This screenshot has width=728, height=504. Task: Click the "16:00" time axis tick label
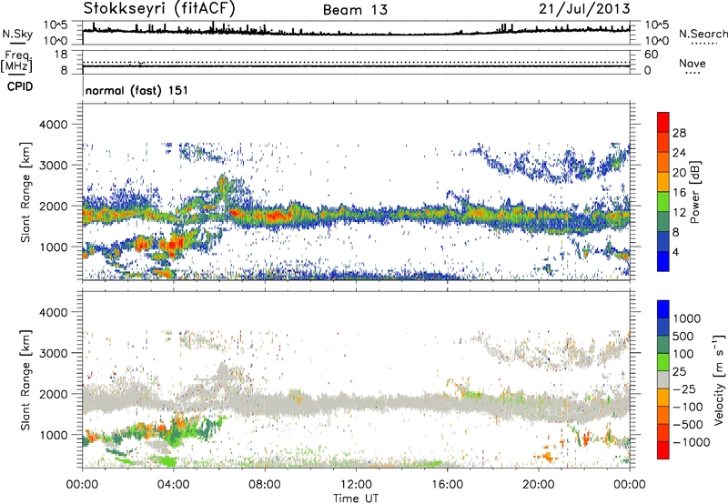[x=447, y=485]
